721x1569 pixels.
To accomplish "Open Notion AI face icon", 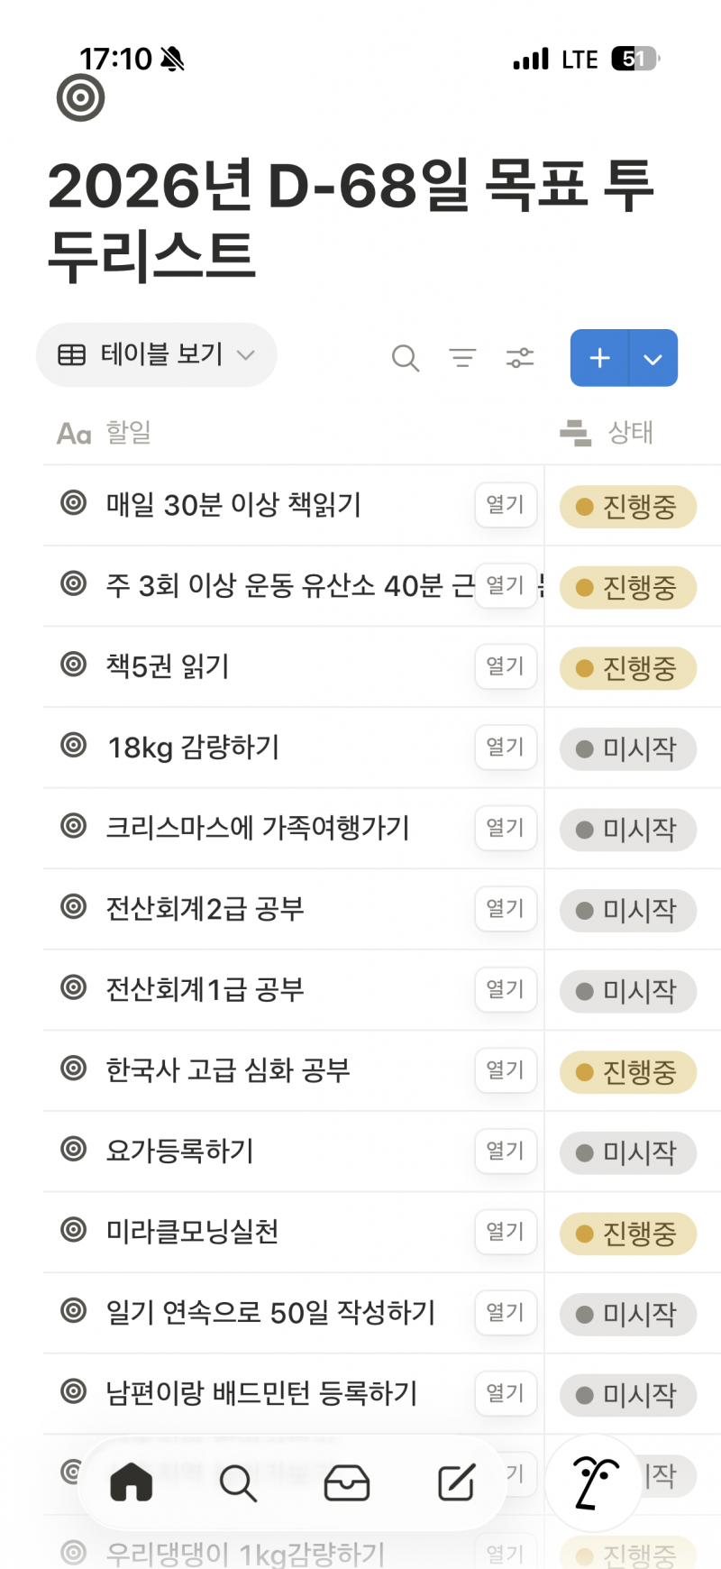I will (x=592, y=1483).
